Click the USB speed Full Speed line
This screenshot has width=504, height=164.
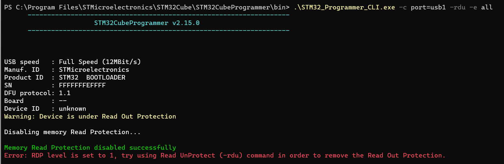pyautogui.click(x=73, y=62)
